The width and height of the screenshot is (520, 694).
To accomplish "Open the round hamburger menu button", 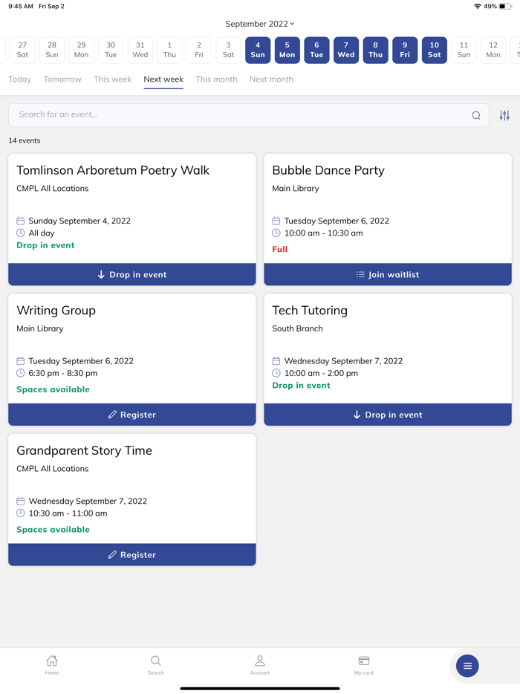I will click(467, 666).
